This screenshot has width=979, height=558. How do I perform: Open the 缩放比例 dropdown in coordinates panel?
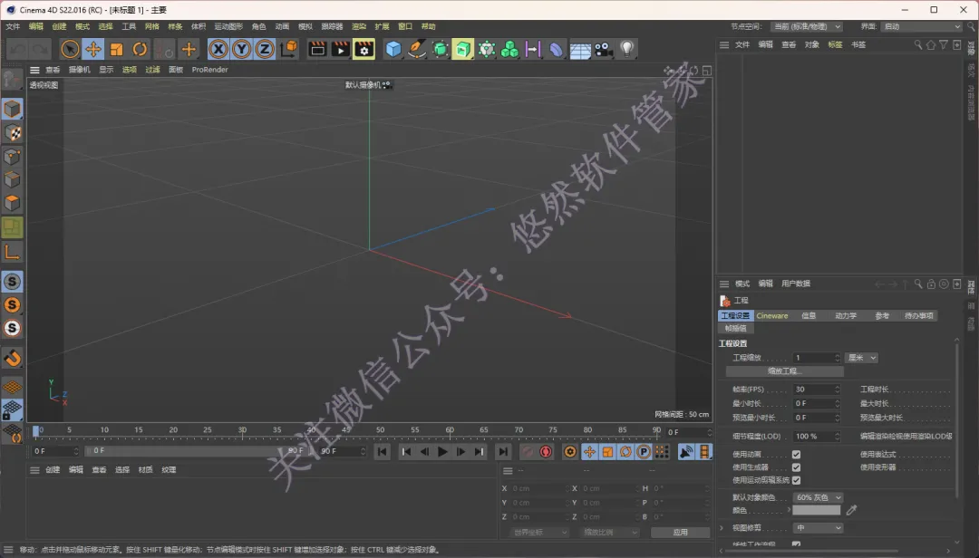[611, 533]
